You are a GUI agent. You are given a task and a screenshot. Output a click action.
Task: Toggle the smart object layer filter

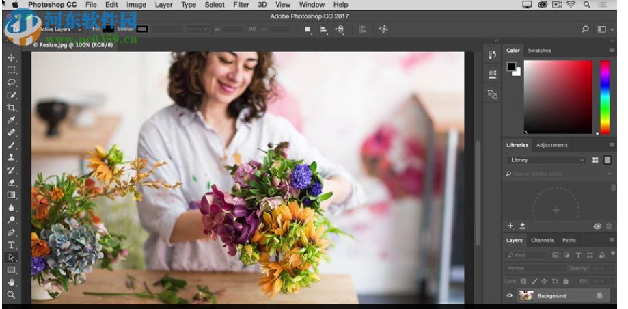click(x=601, y=255)
